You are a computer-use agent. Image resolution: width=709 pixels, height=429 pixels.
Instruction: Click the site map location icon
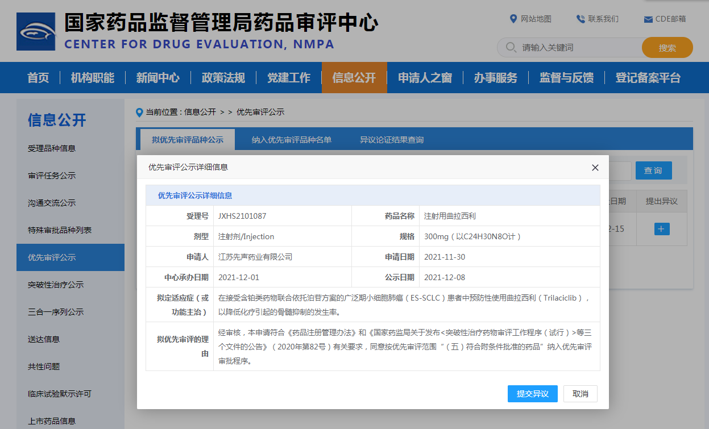[x=513, y=19]
